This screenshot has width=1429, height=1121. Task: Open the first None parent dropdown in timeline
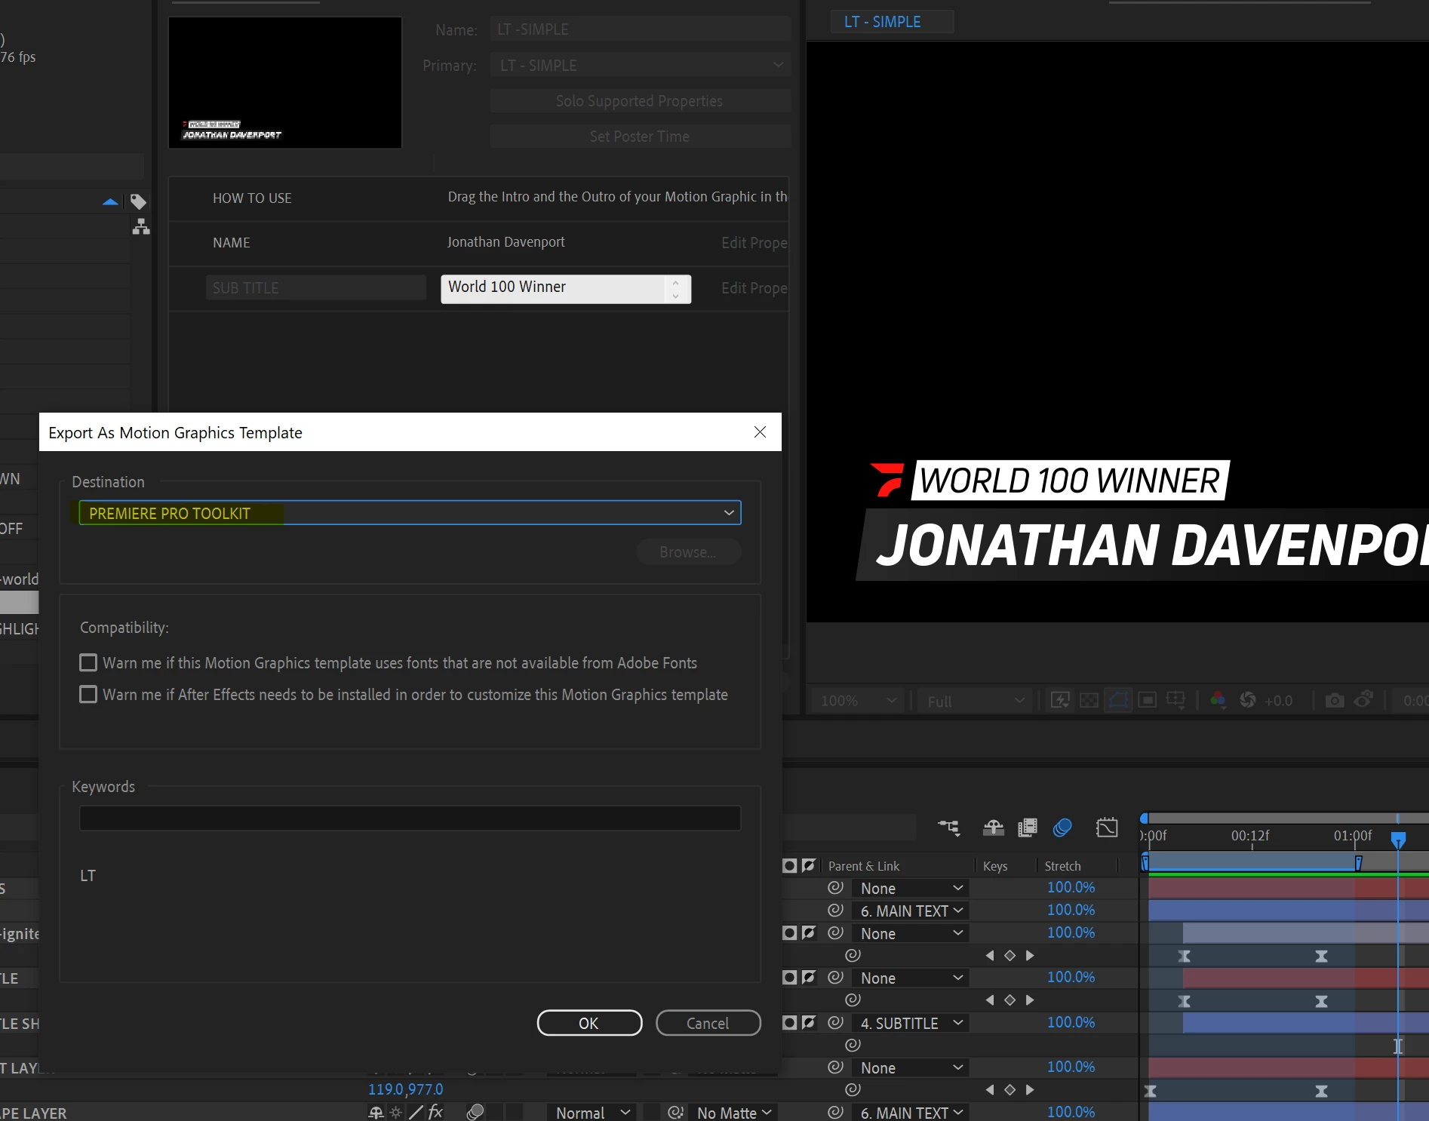[911, 888]
